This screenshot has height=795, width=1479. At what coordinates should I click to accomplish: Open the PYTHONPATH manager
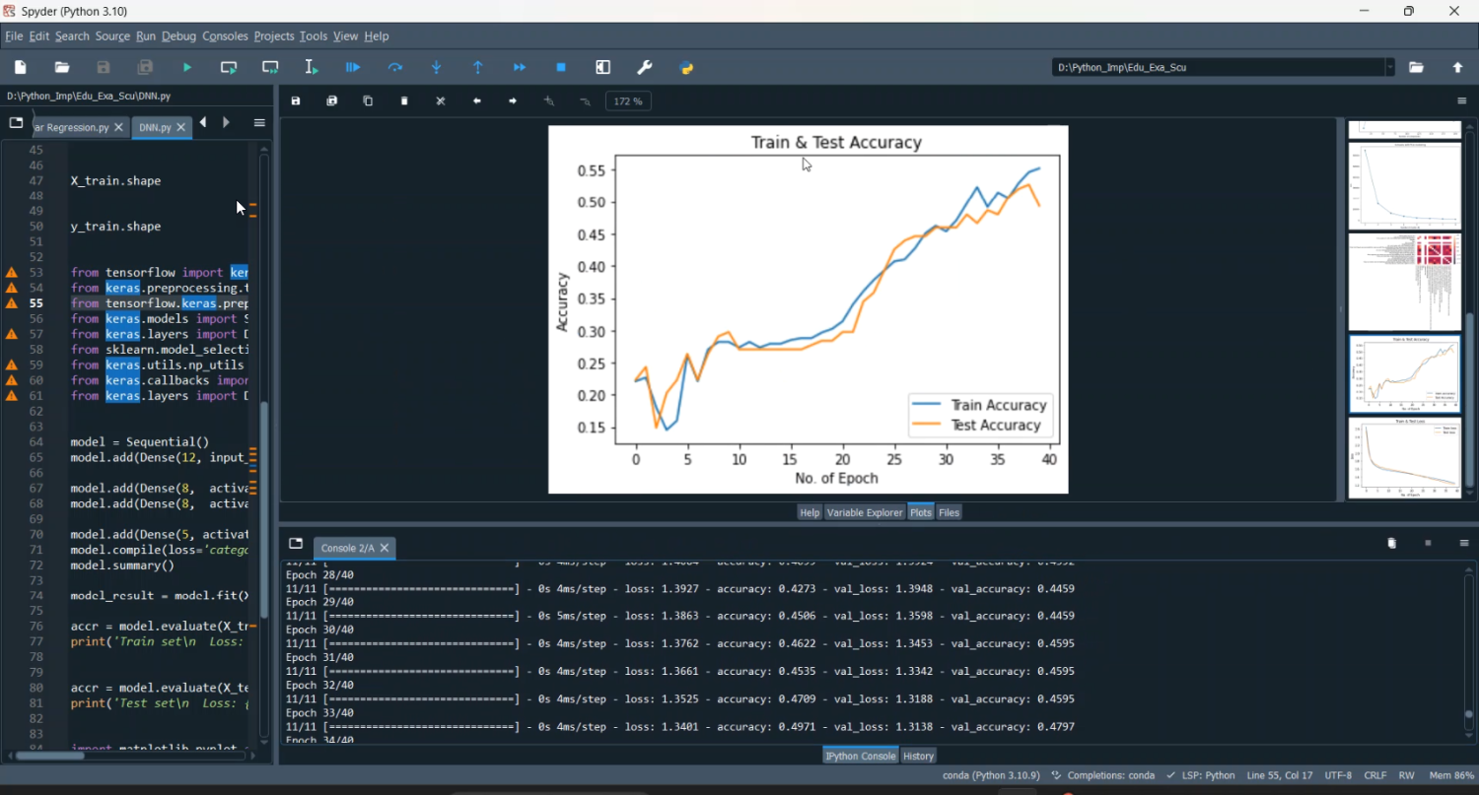686,67
